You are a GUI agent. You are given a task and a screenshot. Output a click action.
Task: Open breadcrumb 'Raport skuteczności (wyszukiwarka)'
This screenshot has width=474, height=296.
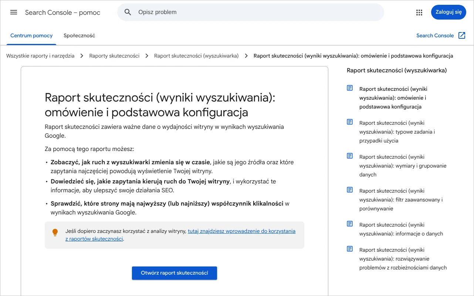click(196, 56)
